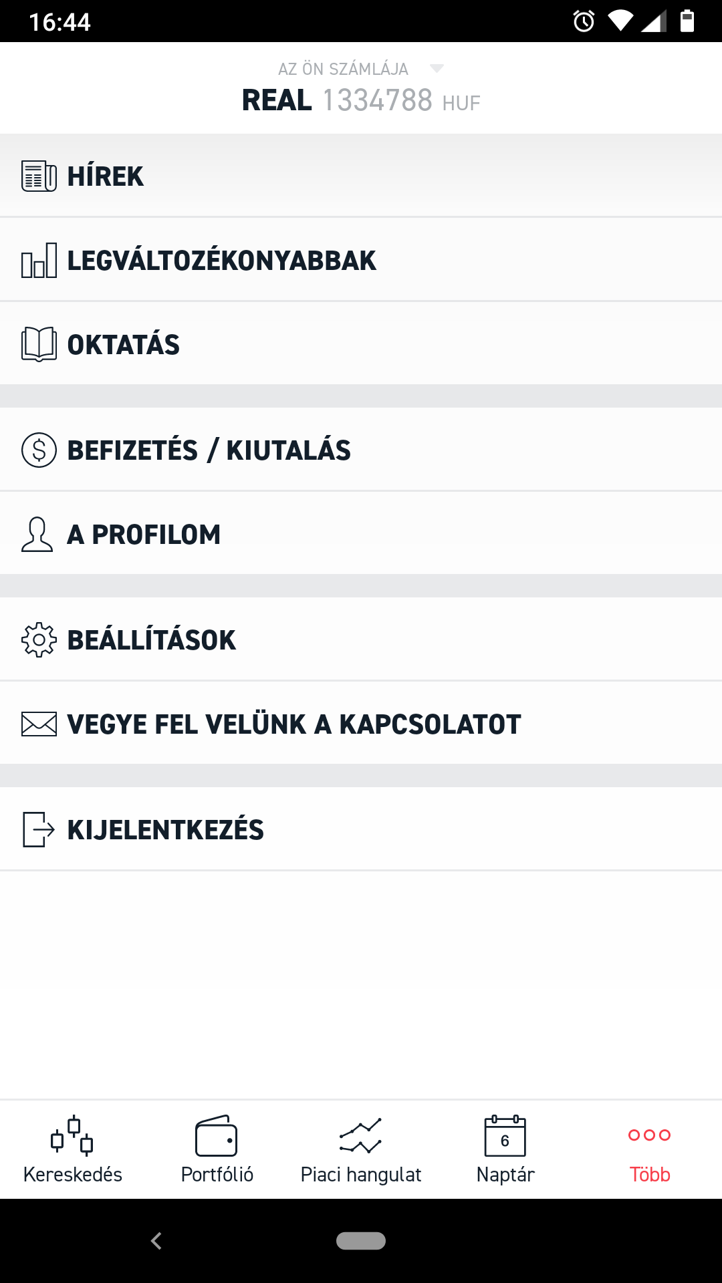Click the envelope contact icon

pos(39,724)
